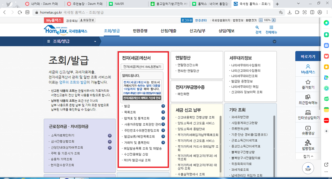This screenshot has height=179, width=332.
Task: Expand the 목록조회 arrow button
Action: click(163, 112)
